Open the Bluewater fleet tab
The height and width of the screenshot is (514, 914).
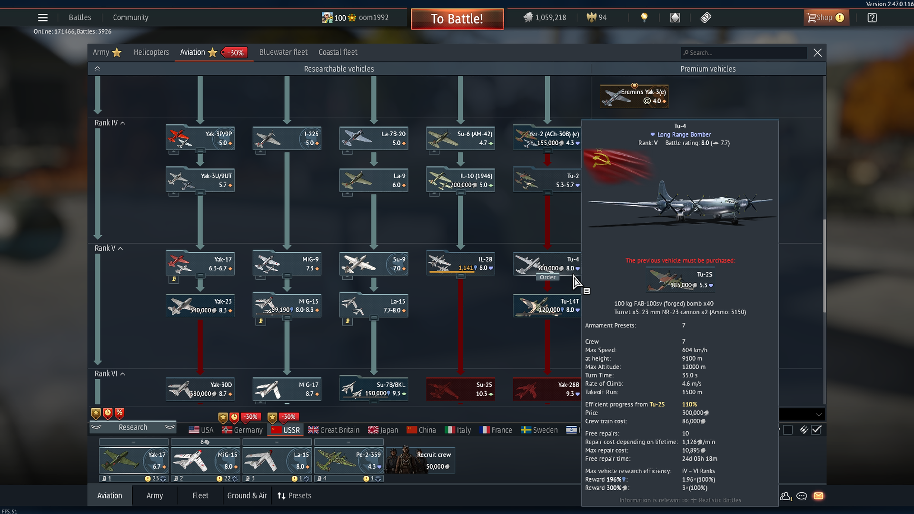pyautogui.click(x=283, y=52)
